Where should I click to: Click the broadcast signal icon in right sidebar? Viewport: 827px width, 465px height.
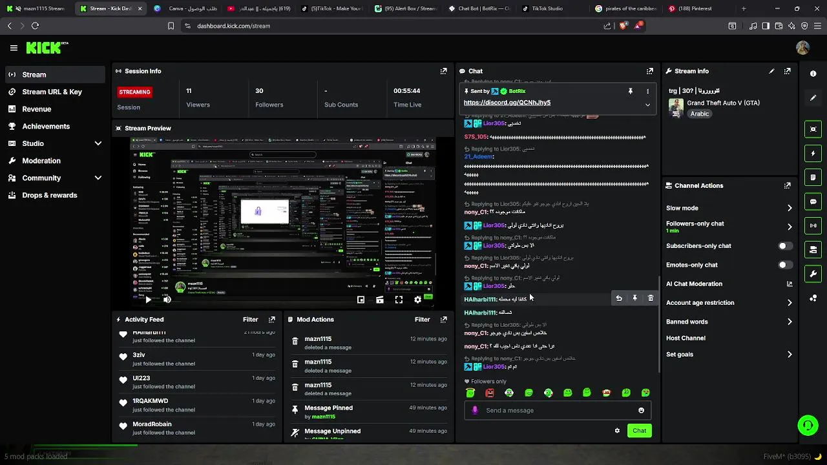pos(813,225)
